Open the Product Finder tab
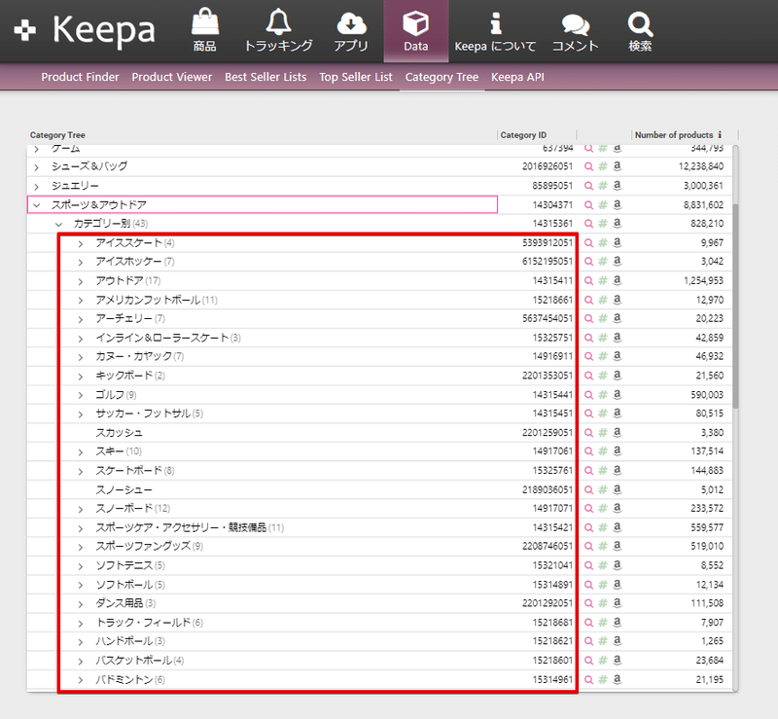The height and width of the screenshot is (719, 778). [x=80, y=77]
